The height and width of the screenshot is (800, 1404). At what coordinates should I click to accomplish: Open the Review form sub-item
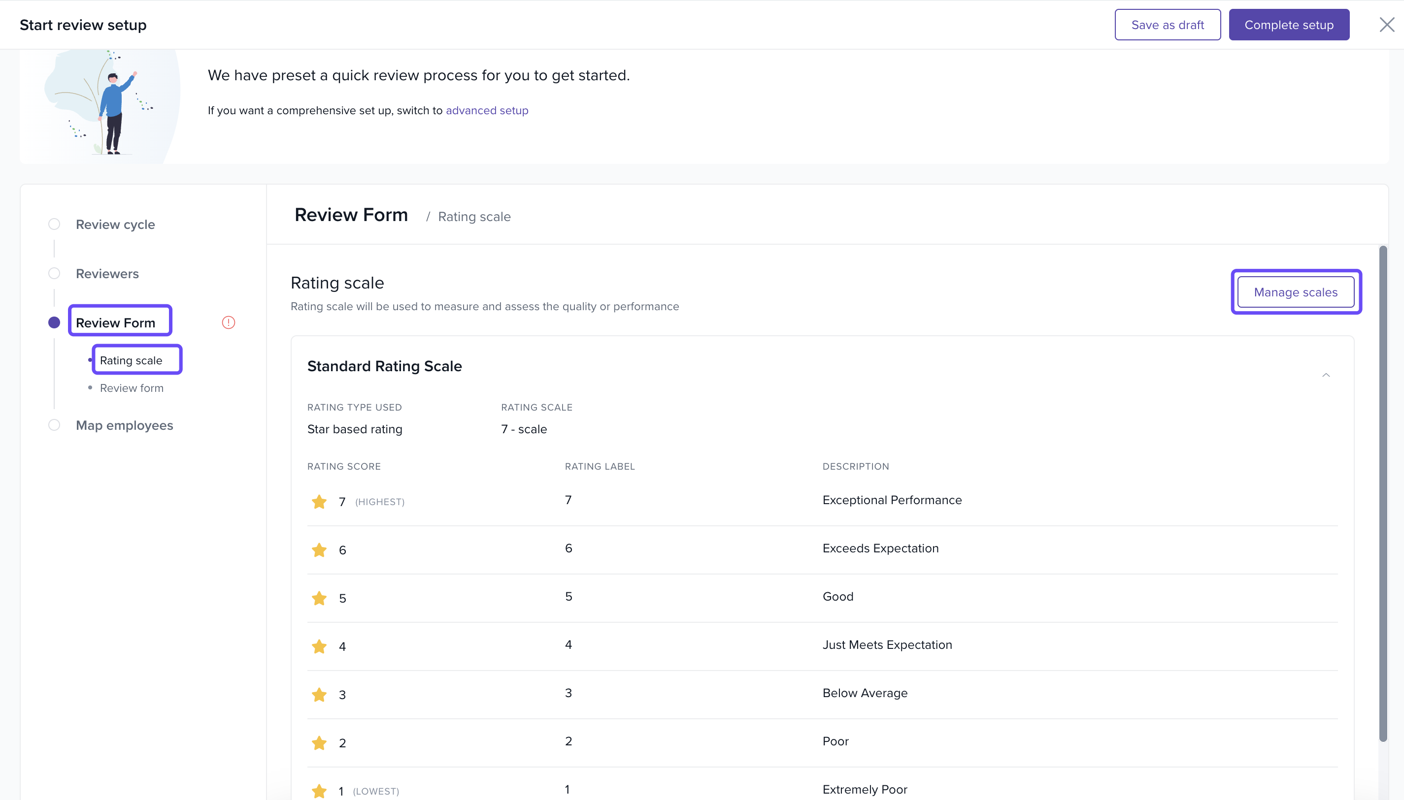click(132, 388)
